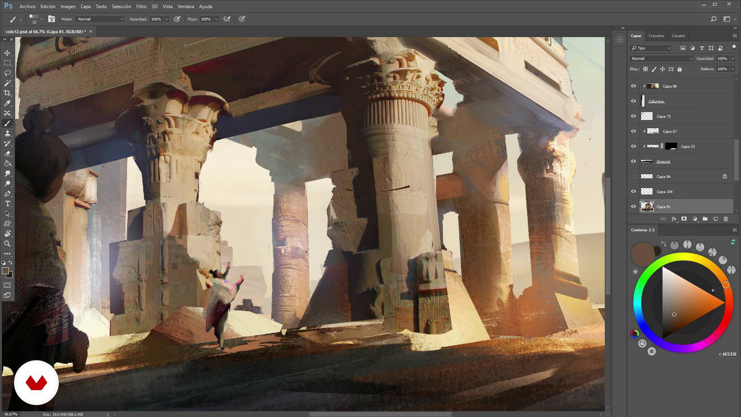The width and height of the screenshot is (741, 417).
Task: Lock all with the padlock icon
Action: (x=680, y=69)
